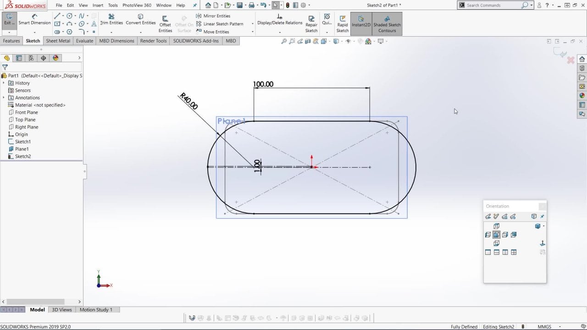Viewport: 587px width, 330px height.
Task: Pin the Orientation dialog
Action: pyautogui.click(x=542, y=216)
